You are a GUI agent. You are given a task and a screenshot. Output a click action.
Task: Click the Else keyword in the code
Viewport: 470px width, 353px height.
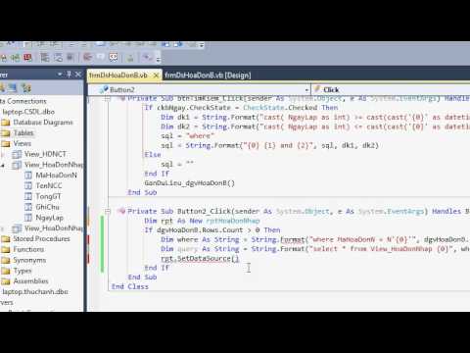153,155
